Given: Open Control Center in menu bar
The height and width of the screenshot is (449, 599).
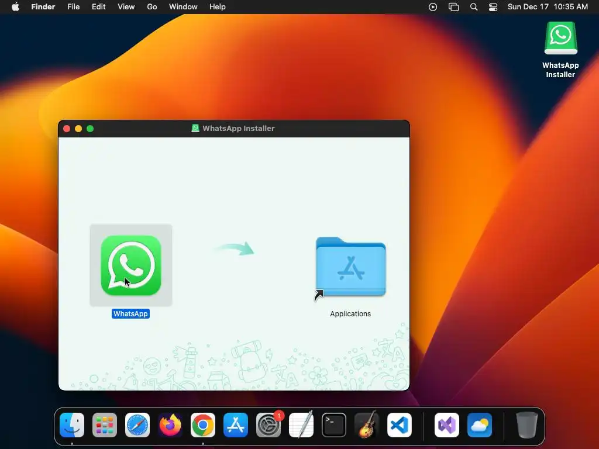Looking at the screenshot, I should [493, 7].
